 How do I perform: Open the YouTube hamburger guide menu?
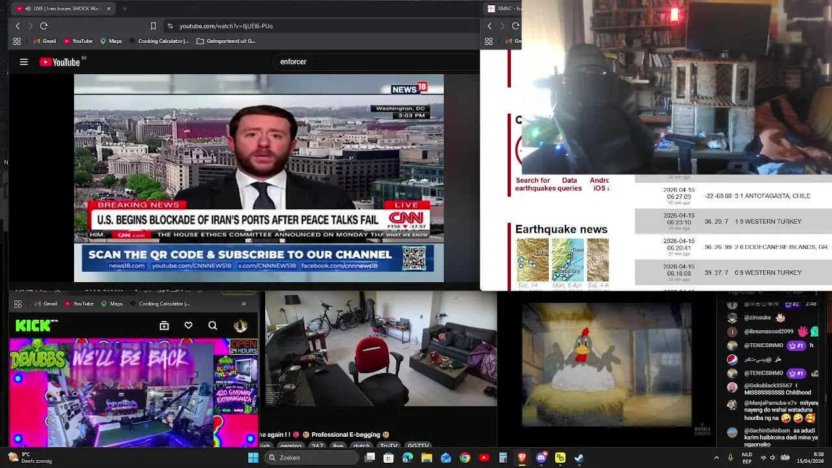tap(24, 62)
